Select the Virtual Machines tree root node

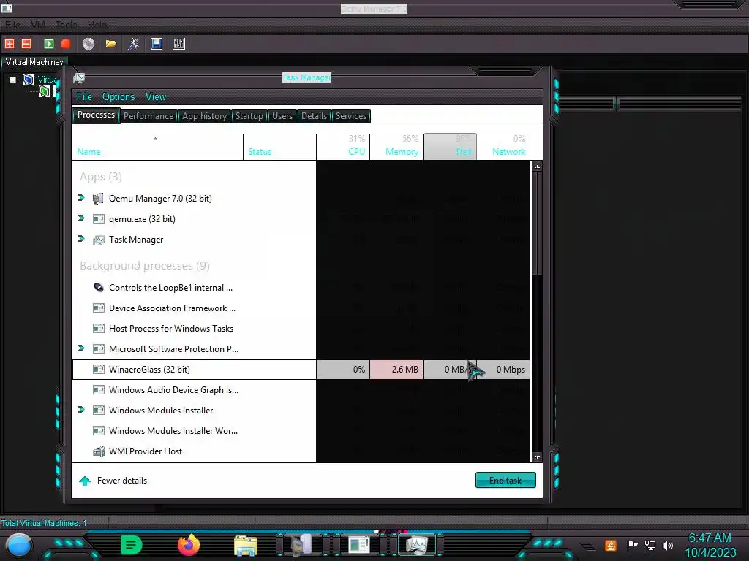click(x=29, y=79)
